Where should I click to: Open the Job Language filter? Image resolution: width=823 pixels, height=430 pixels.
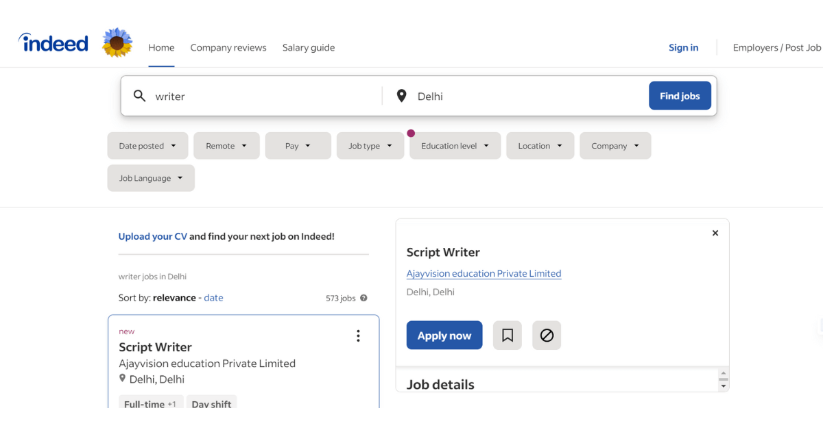click(150, 177)
